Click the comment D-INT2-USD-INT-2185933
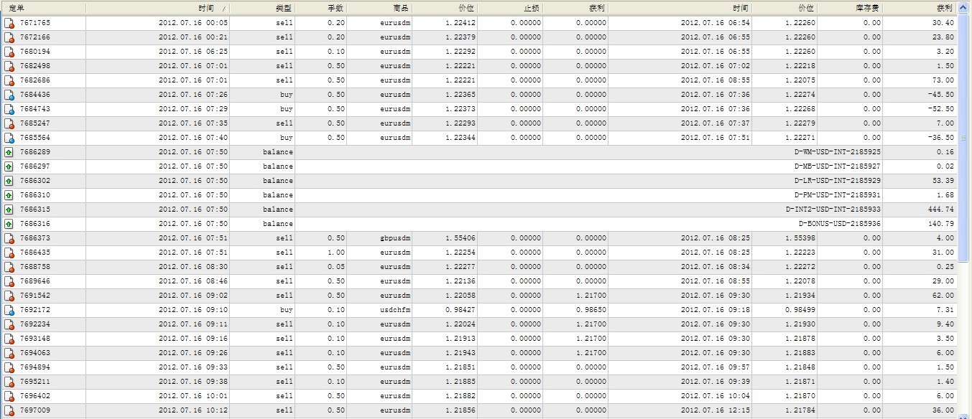972x419 pixels. click(833, 209)
